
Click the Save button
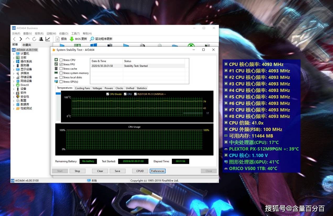point(117,171)
